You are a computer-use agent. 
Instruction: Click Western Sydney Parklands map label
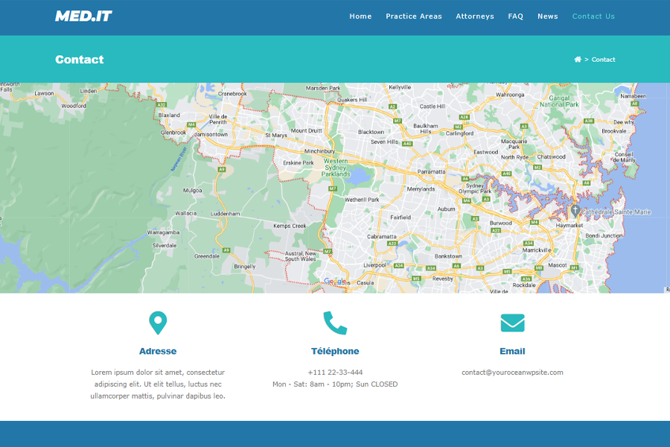point(336,168)
